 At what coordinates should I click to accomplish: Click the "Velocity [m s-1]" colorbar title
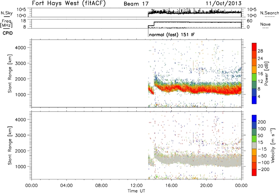click(273, 145)
